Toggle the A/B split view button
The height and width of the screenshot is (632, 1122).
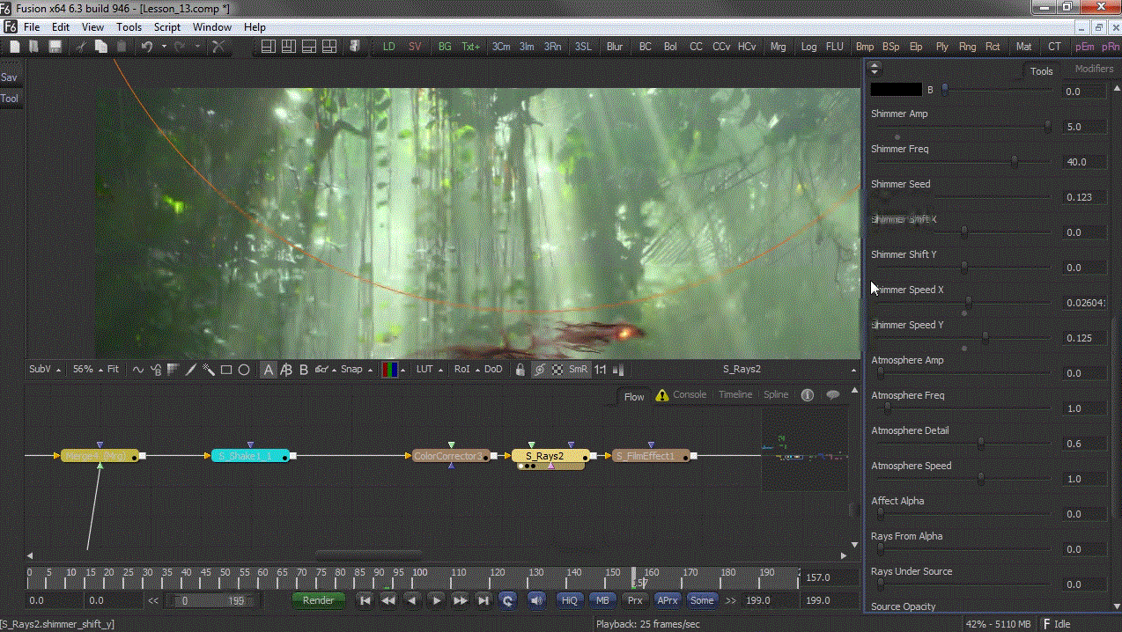(x=286, y=370)
